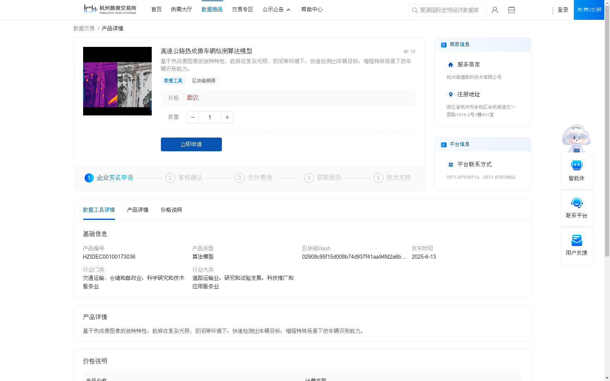Viewport: 610px width, 381px height.
Task: Open the 用户反馈 mail icon
Action: (x=577, y=240)
